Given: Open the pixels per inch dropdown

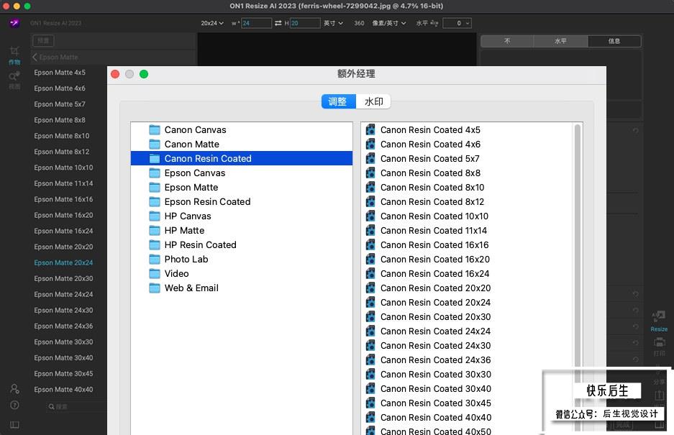Looking at the screenshot, I should (x=388, y=23).
